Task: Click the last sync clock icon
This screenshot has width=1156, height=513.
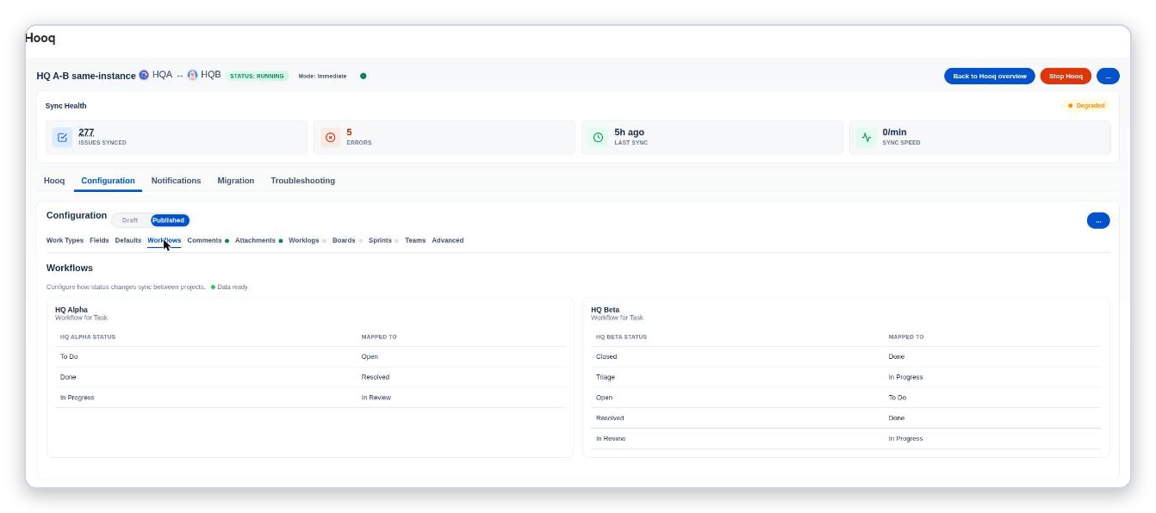Action: 599,137
